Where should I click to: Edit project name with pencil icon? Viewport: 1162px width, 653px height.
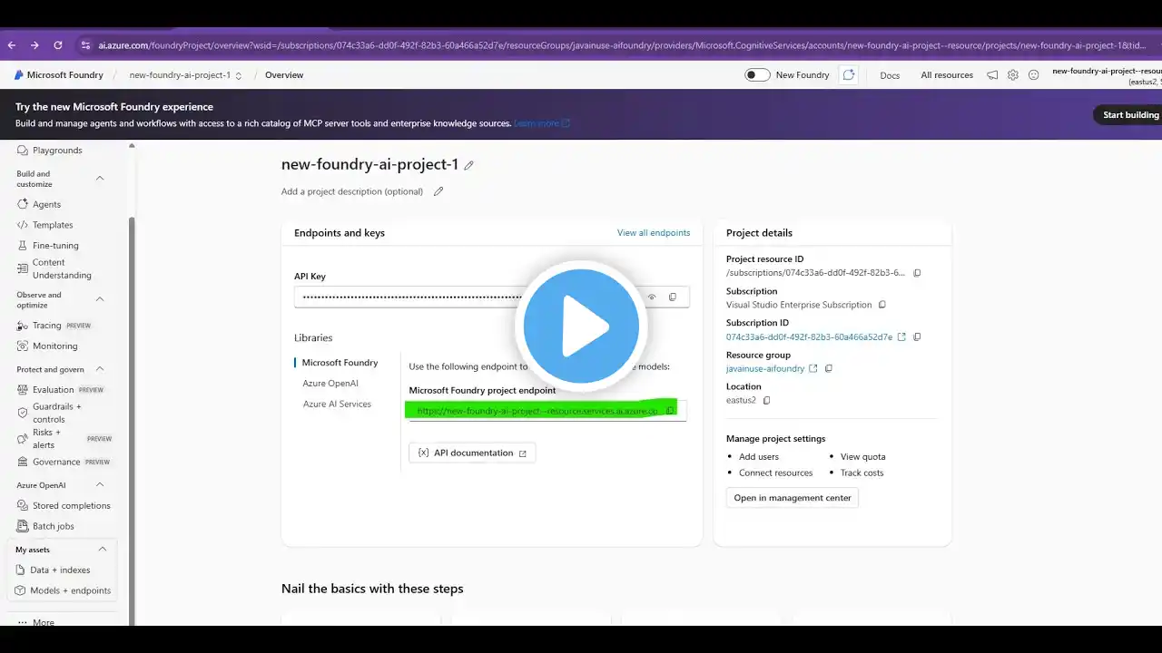coord(469,165)
